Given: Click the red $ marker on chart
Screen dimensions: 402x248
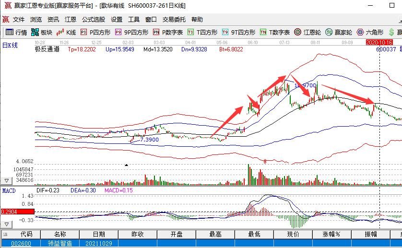Looking at the screenshot, I should click(265, 162).
